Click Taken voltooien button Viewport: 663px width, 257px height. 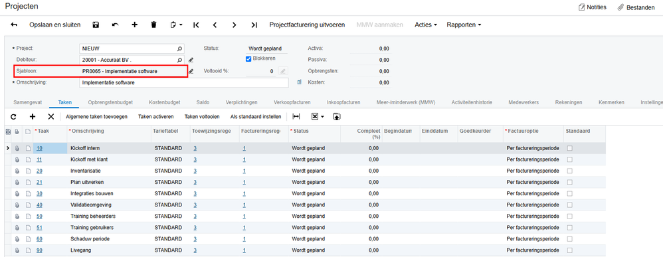[202, 117]
